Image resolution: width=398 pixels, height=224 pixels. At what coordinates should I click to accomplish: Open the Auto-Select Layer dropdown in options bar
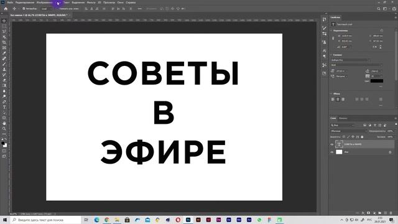click(46, 9)
